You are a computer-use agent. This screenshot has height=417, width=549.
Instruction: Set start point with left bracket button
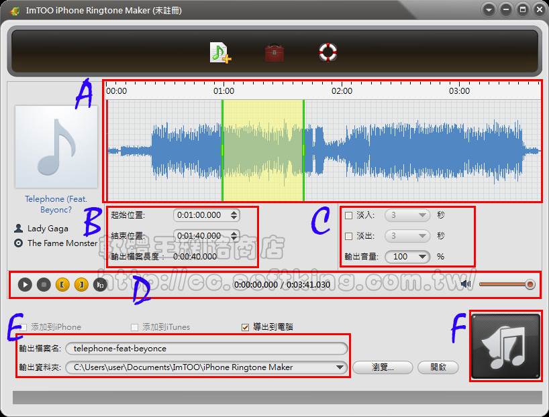(x=62, y=285)
